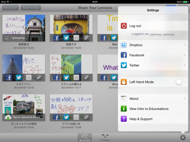Open the 壁画です lesson thumbnail
Viewport: 190px width, 142px height.
pos(71,28)
